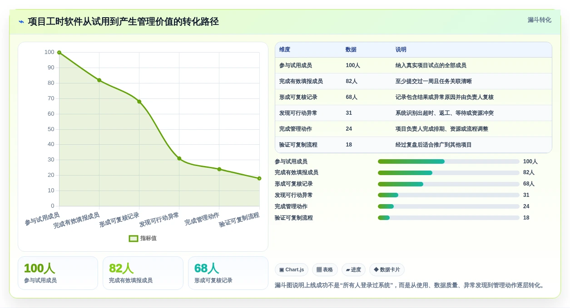The image size is (570, 308).
Task: Click 验证可复制流程 in the table's 维度 column
Action: [298, 145]
